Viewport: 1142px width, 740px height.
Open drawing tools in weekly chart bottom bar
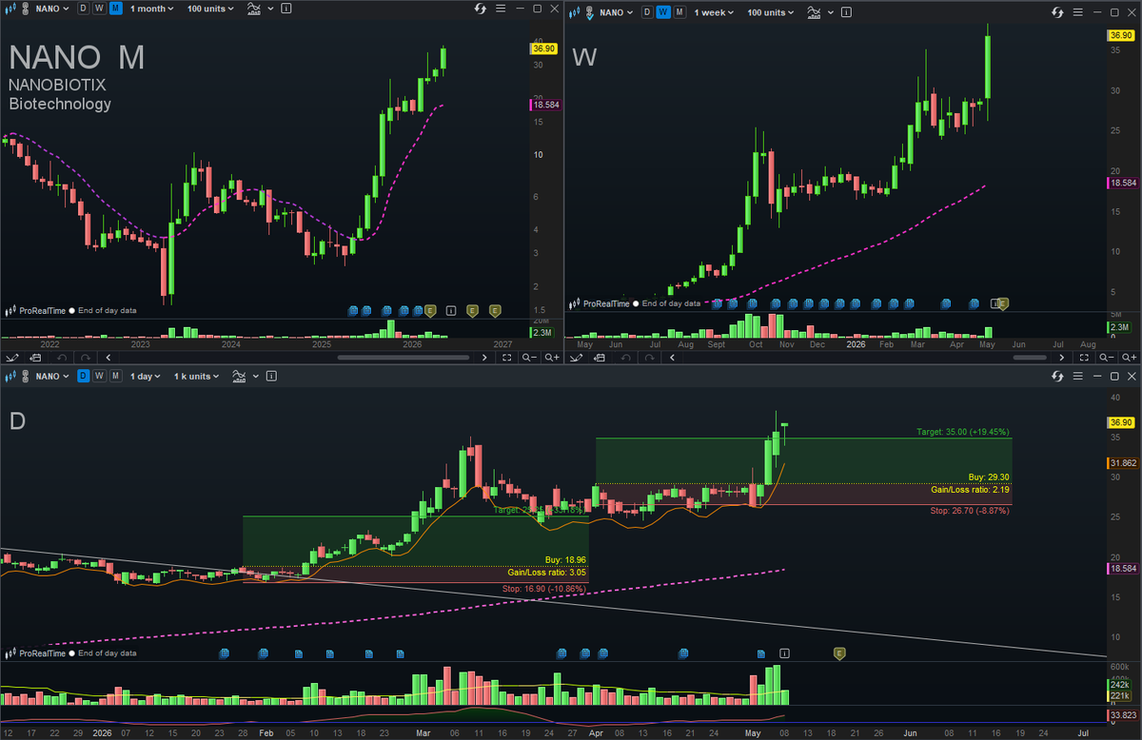pos(578,357)
